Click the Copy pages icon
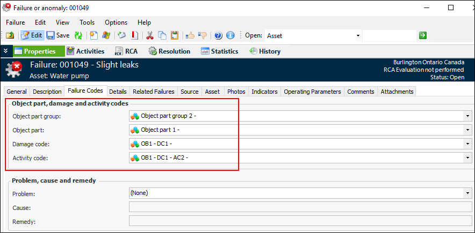475x233 pixels. coord(163,35)
